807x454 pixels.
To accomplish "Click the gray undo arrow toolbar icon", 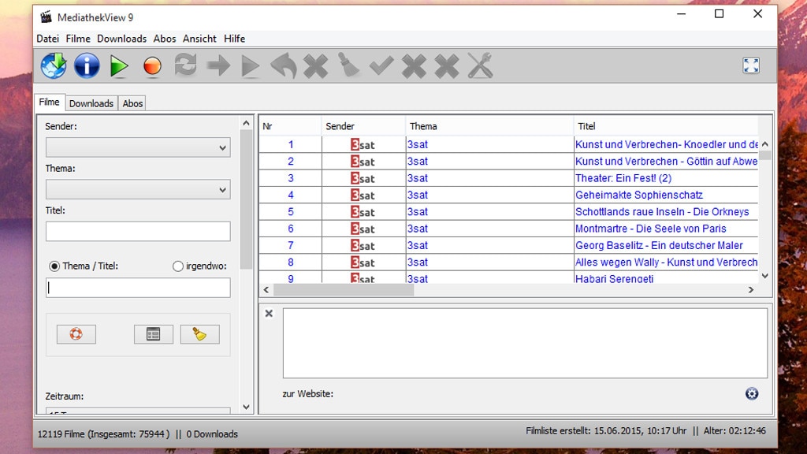I will [x=284, y=66].
